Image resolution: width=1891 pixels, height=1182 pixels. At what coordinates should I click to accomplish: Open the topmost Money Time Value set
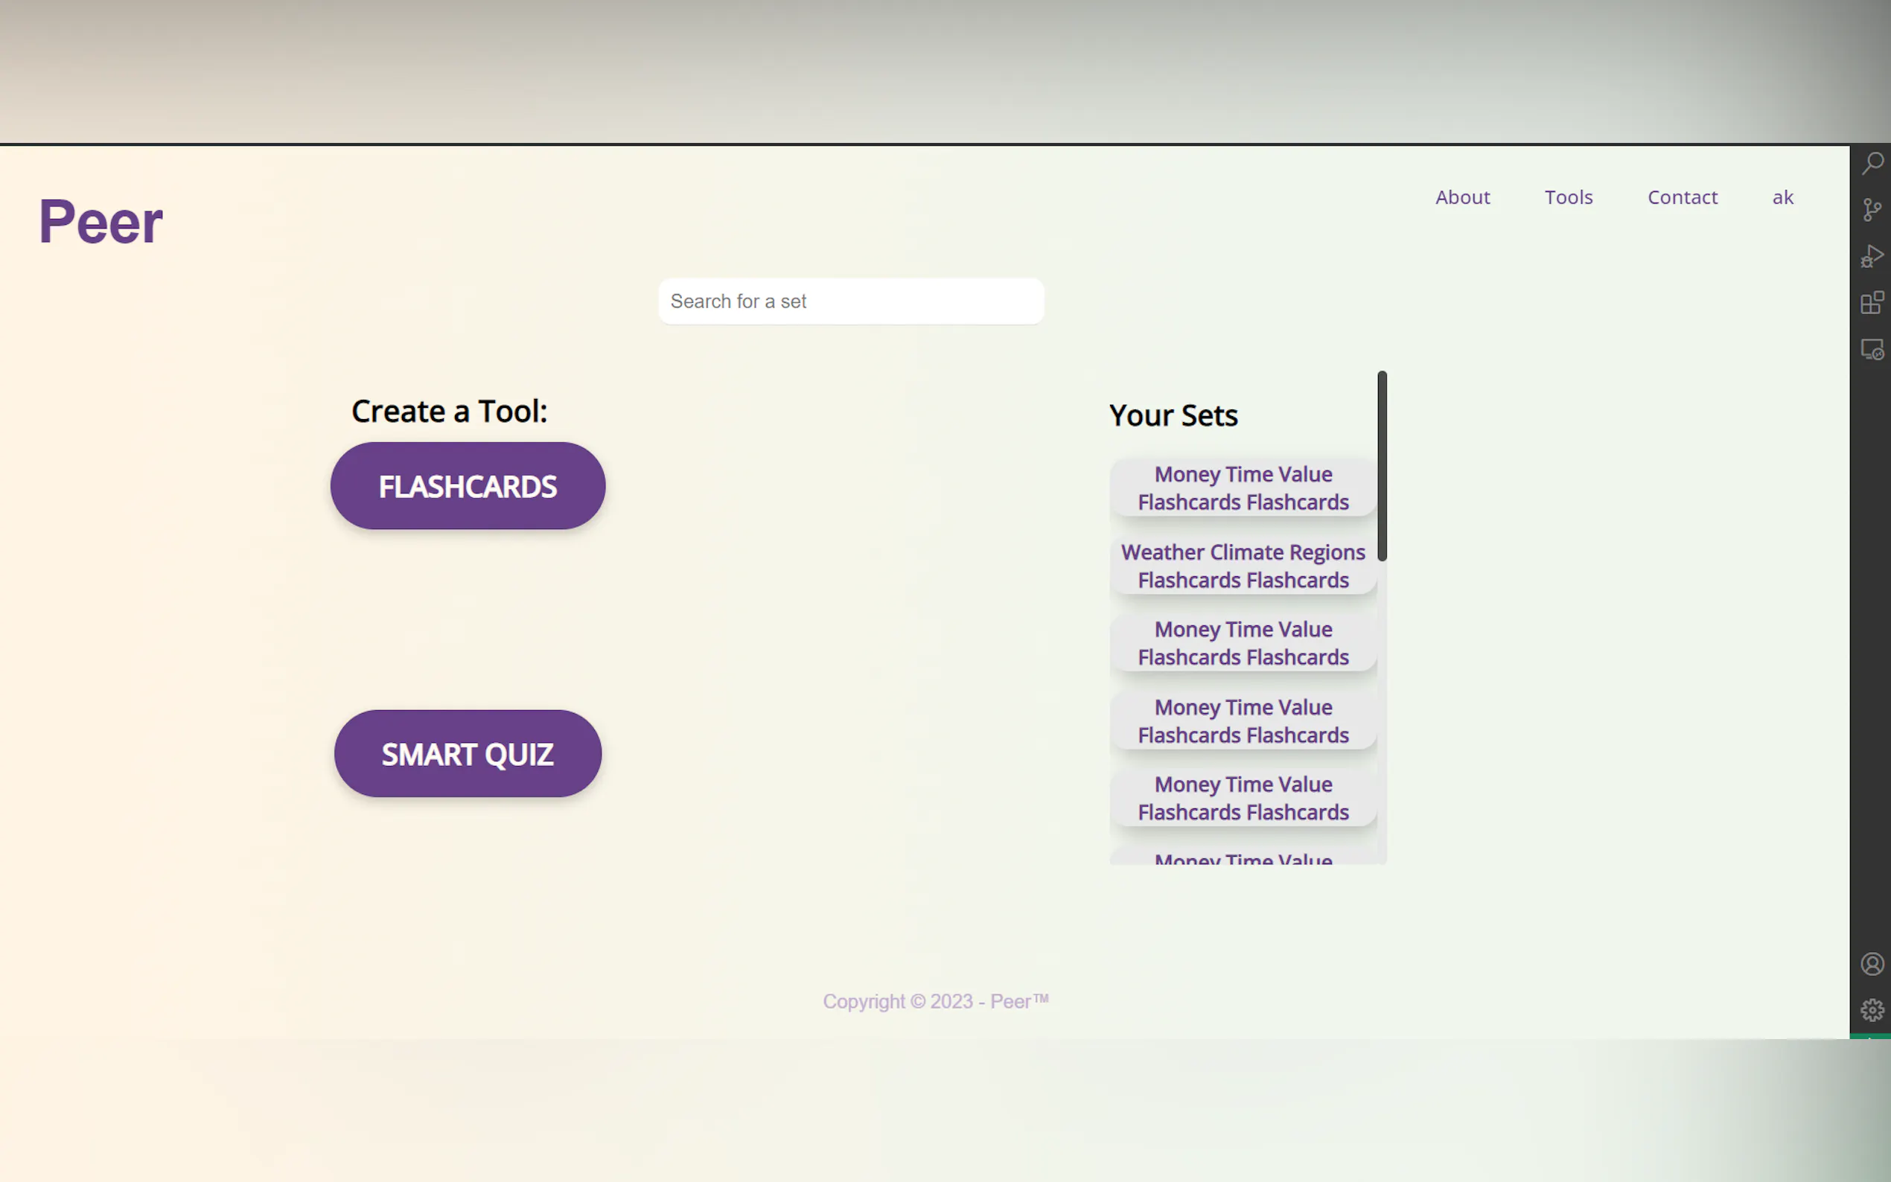click(x=1242, y=488)
